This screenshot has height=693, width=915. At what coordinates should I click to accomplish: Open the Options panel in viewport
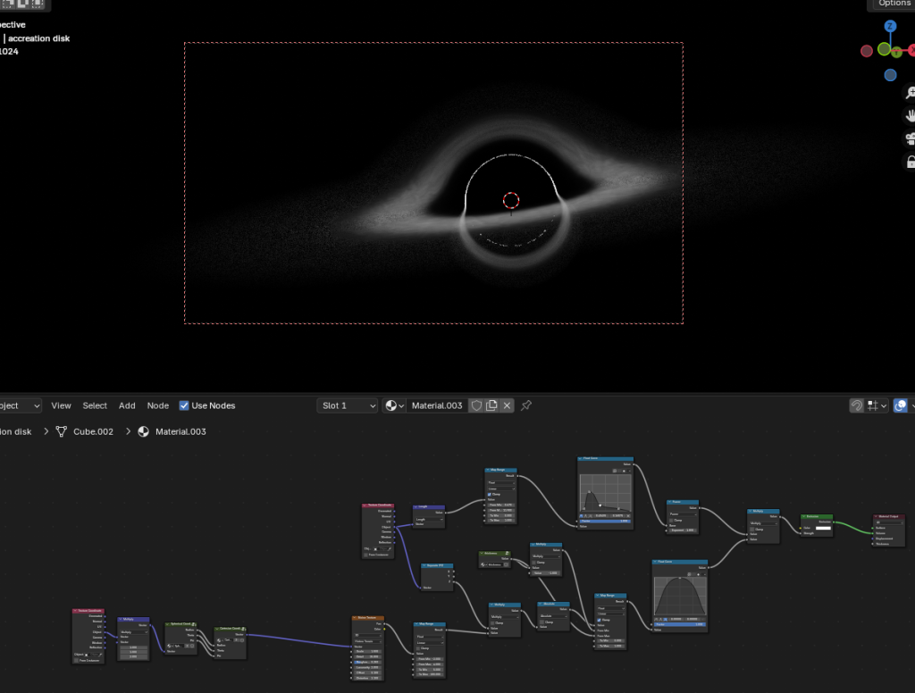[894, 4]
